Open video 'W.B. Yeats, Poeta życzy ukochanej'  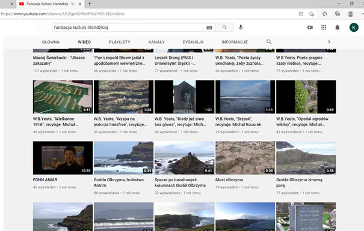[x=239, y=61]
